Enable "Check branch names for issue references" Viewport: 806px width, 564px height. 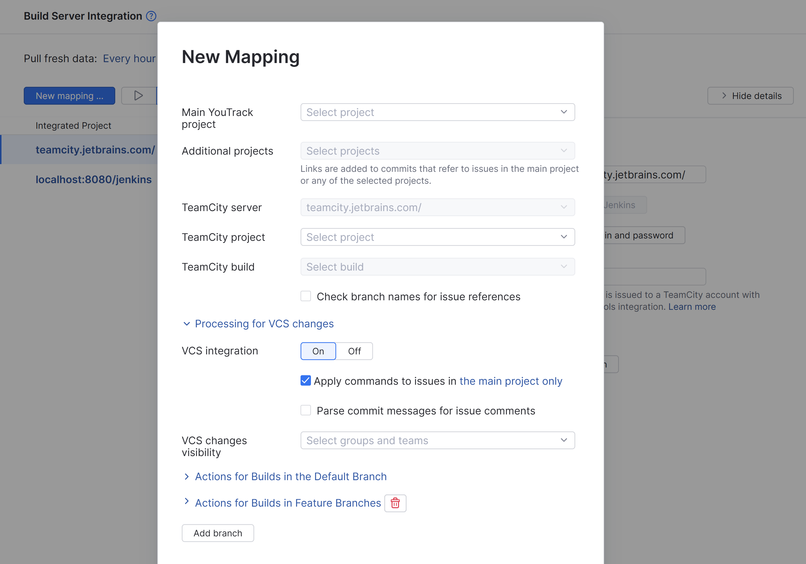[305, 296]
